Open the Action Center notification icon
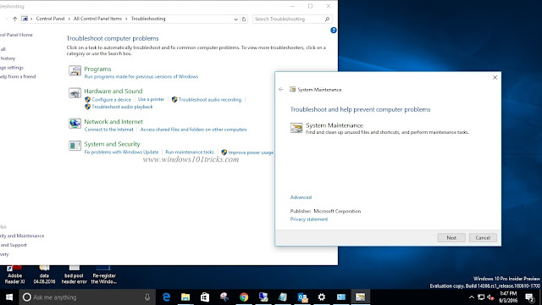The width and height of the screenshot is (542, 305). click(x=529, y=297)
